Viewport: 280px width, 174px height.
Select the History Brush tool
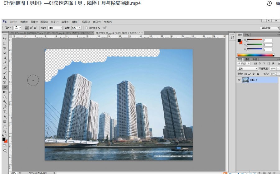click(5, 82)
